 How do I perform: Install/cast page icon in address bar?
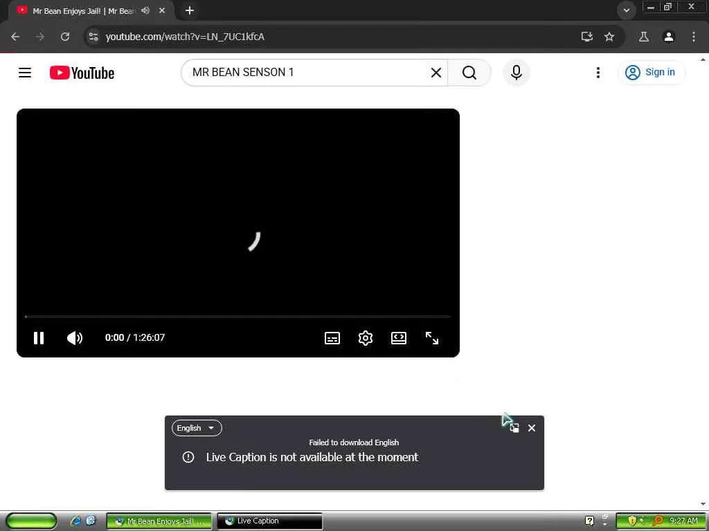coord(587,37)
